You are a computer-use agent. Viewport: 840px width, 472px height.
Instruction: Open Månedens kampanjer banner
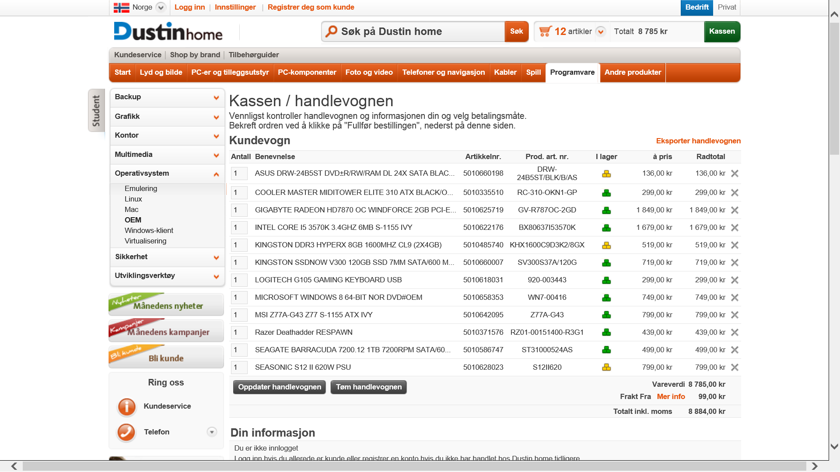[166, 331]
